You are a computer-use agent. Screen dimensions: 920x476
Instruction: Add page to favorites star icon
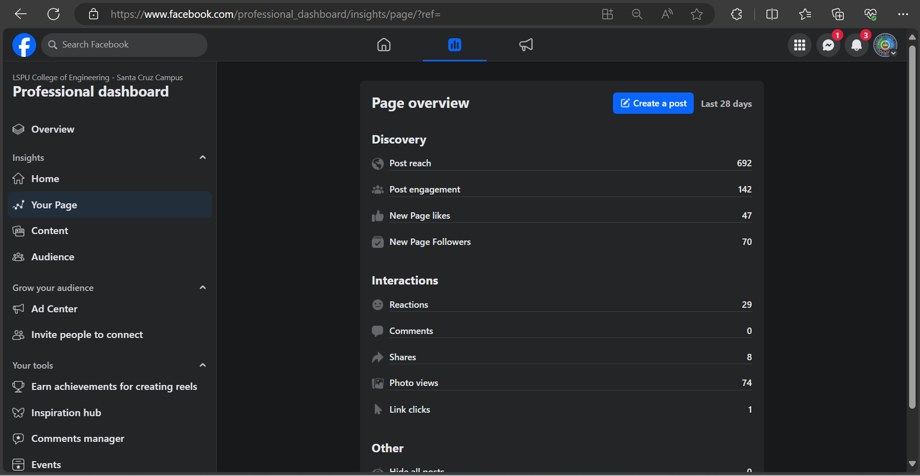pyautogui.click(x=697, y=14)
